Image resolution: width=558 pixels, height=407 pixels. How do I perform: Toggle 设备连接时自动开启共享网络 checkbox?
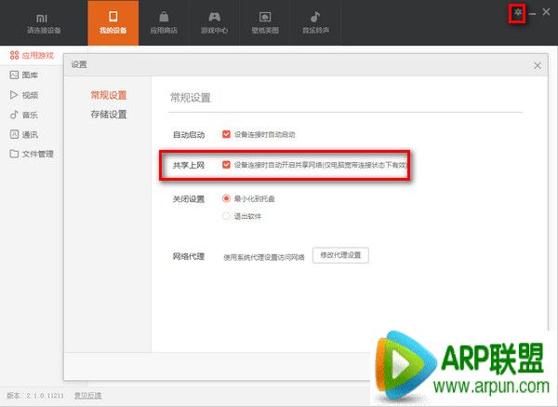pos(226,165)
